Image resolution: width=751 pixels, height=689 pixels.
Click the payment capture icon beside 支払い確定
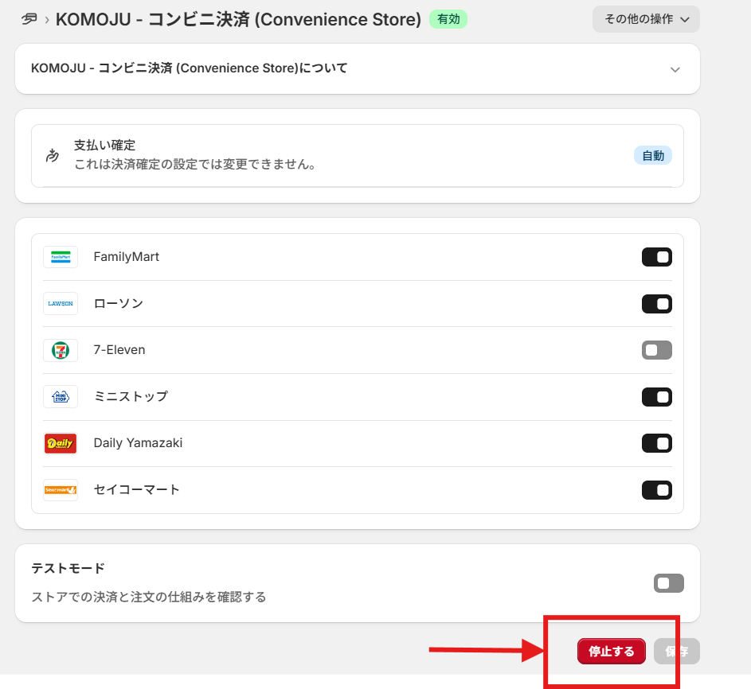click(x=53, y=155)
